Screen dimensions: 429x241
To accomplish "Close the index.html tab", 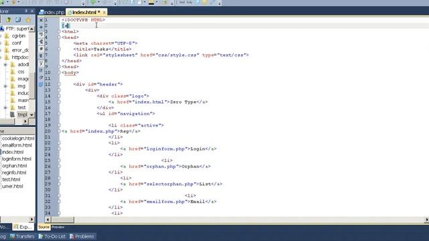I will [104, 12].
